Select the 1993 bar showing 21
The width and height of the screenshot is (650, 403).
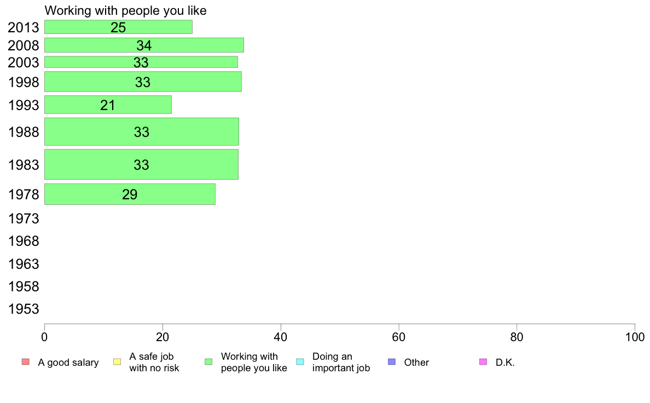pos(108,105)
